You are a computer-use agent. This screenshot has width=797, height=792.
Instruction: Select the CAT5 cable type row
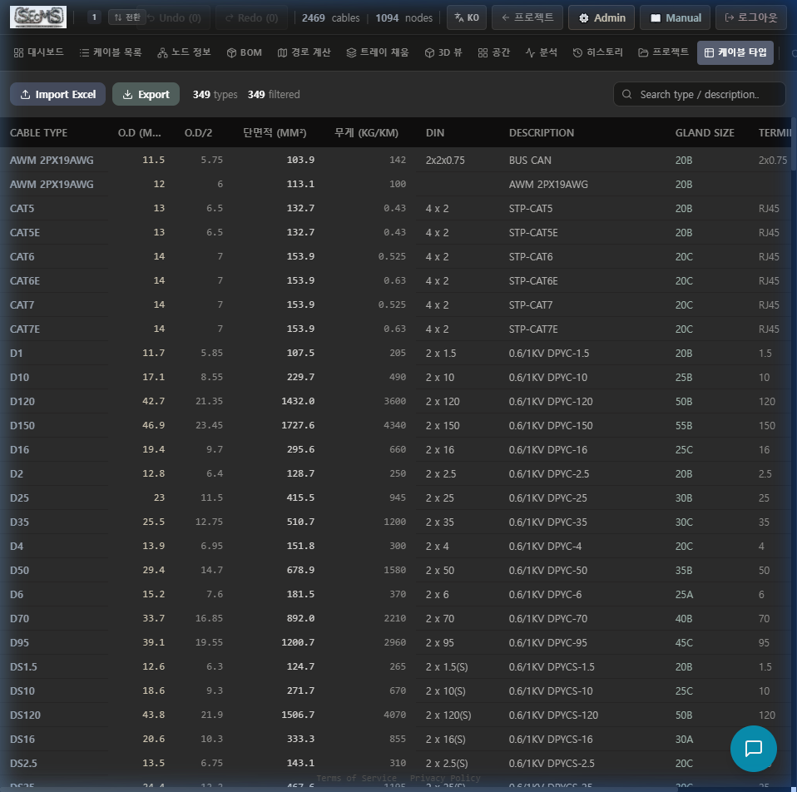[x=395, y=209]
